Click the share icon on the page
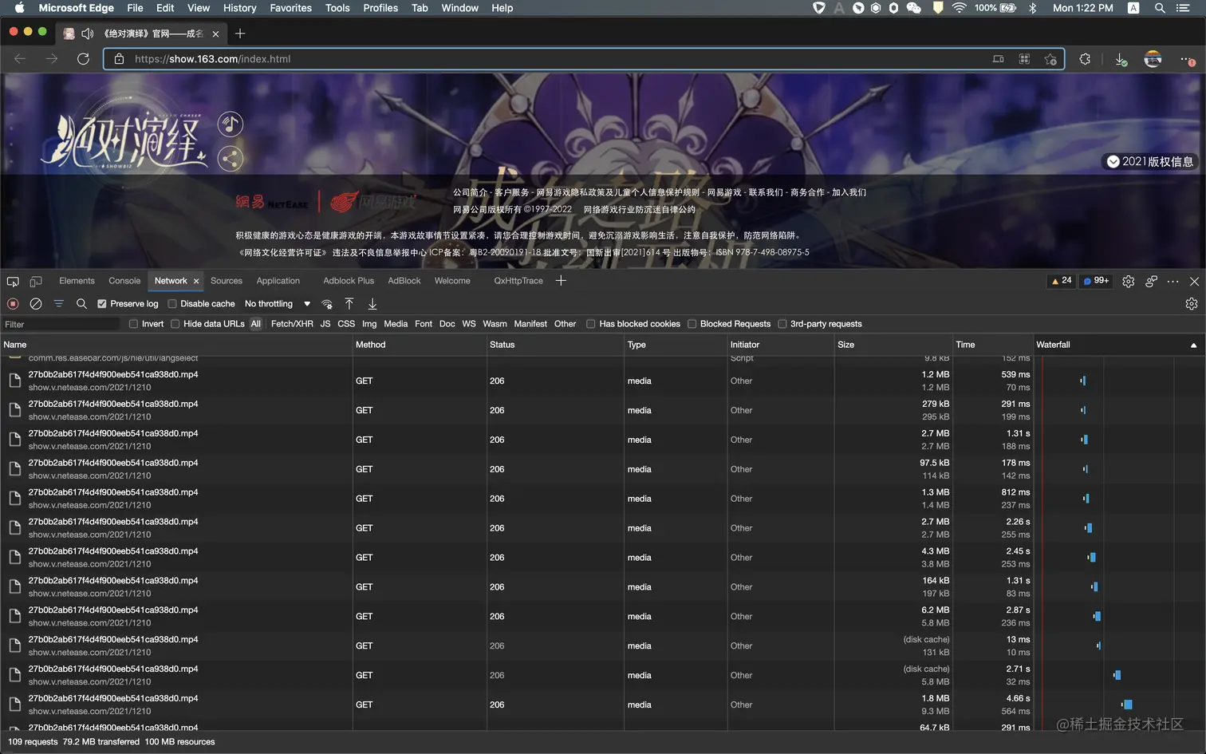The height and width of the screenshot is (754, 1206). 231,159
